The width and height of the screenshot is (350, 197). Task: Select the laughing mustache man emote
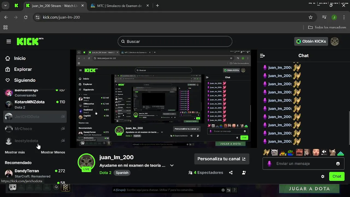click(299, 152)
